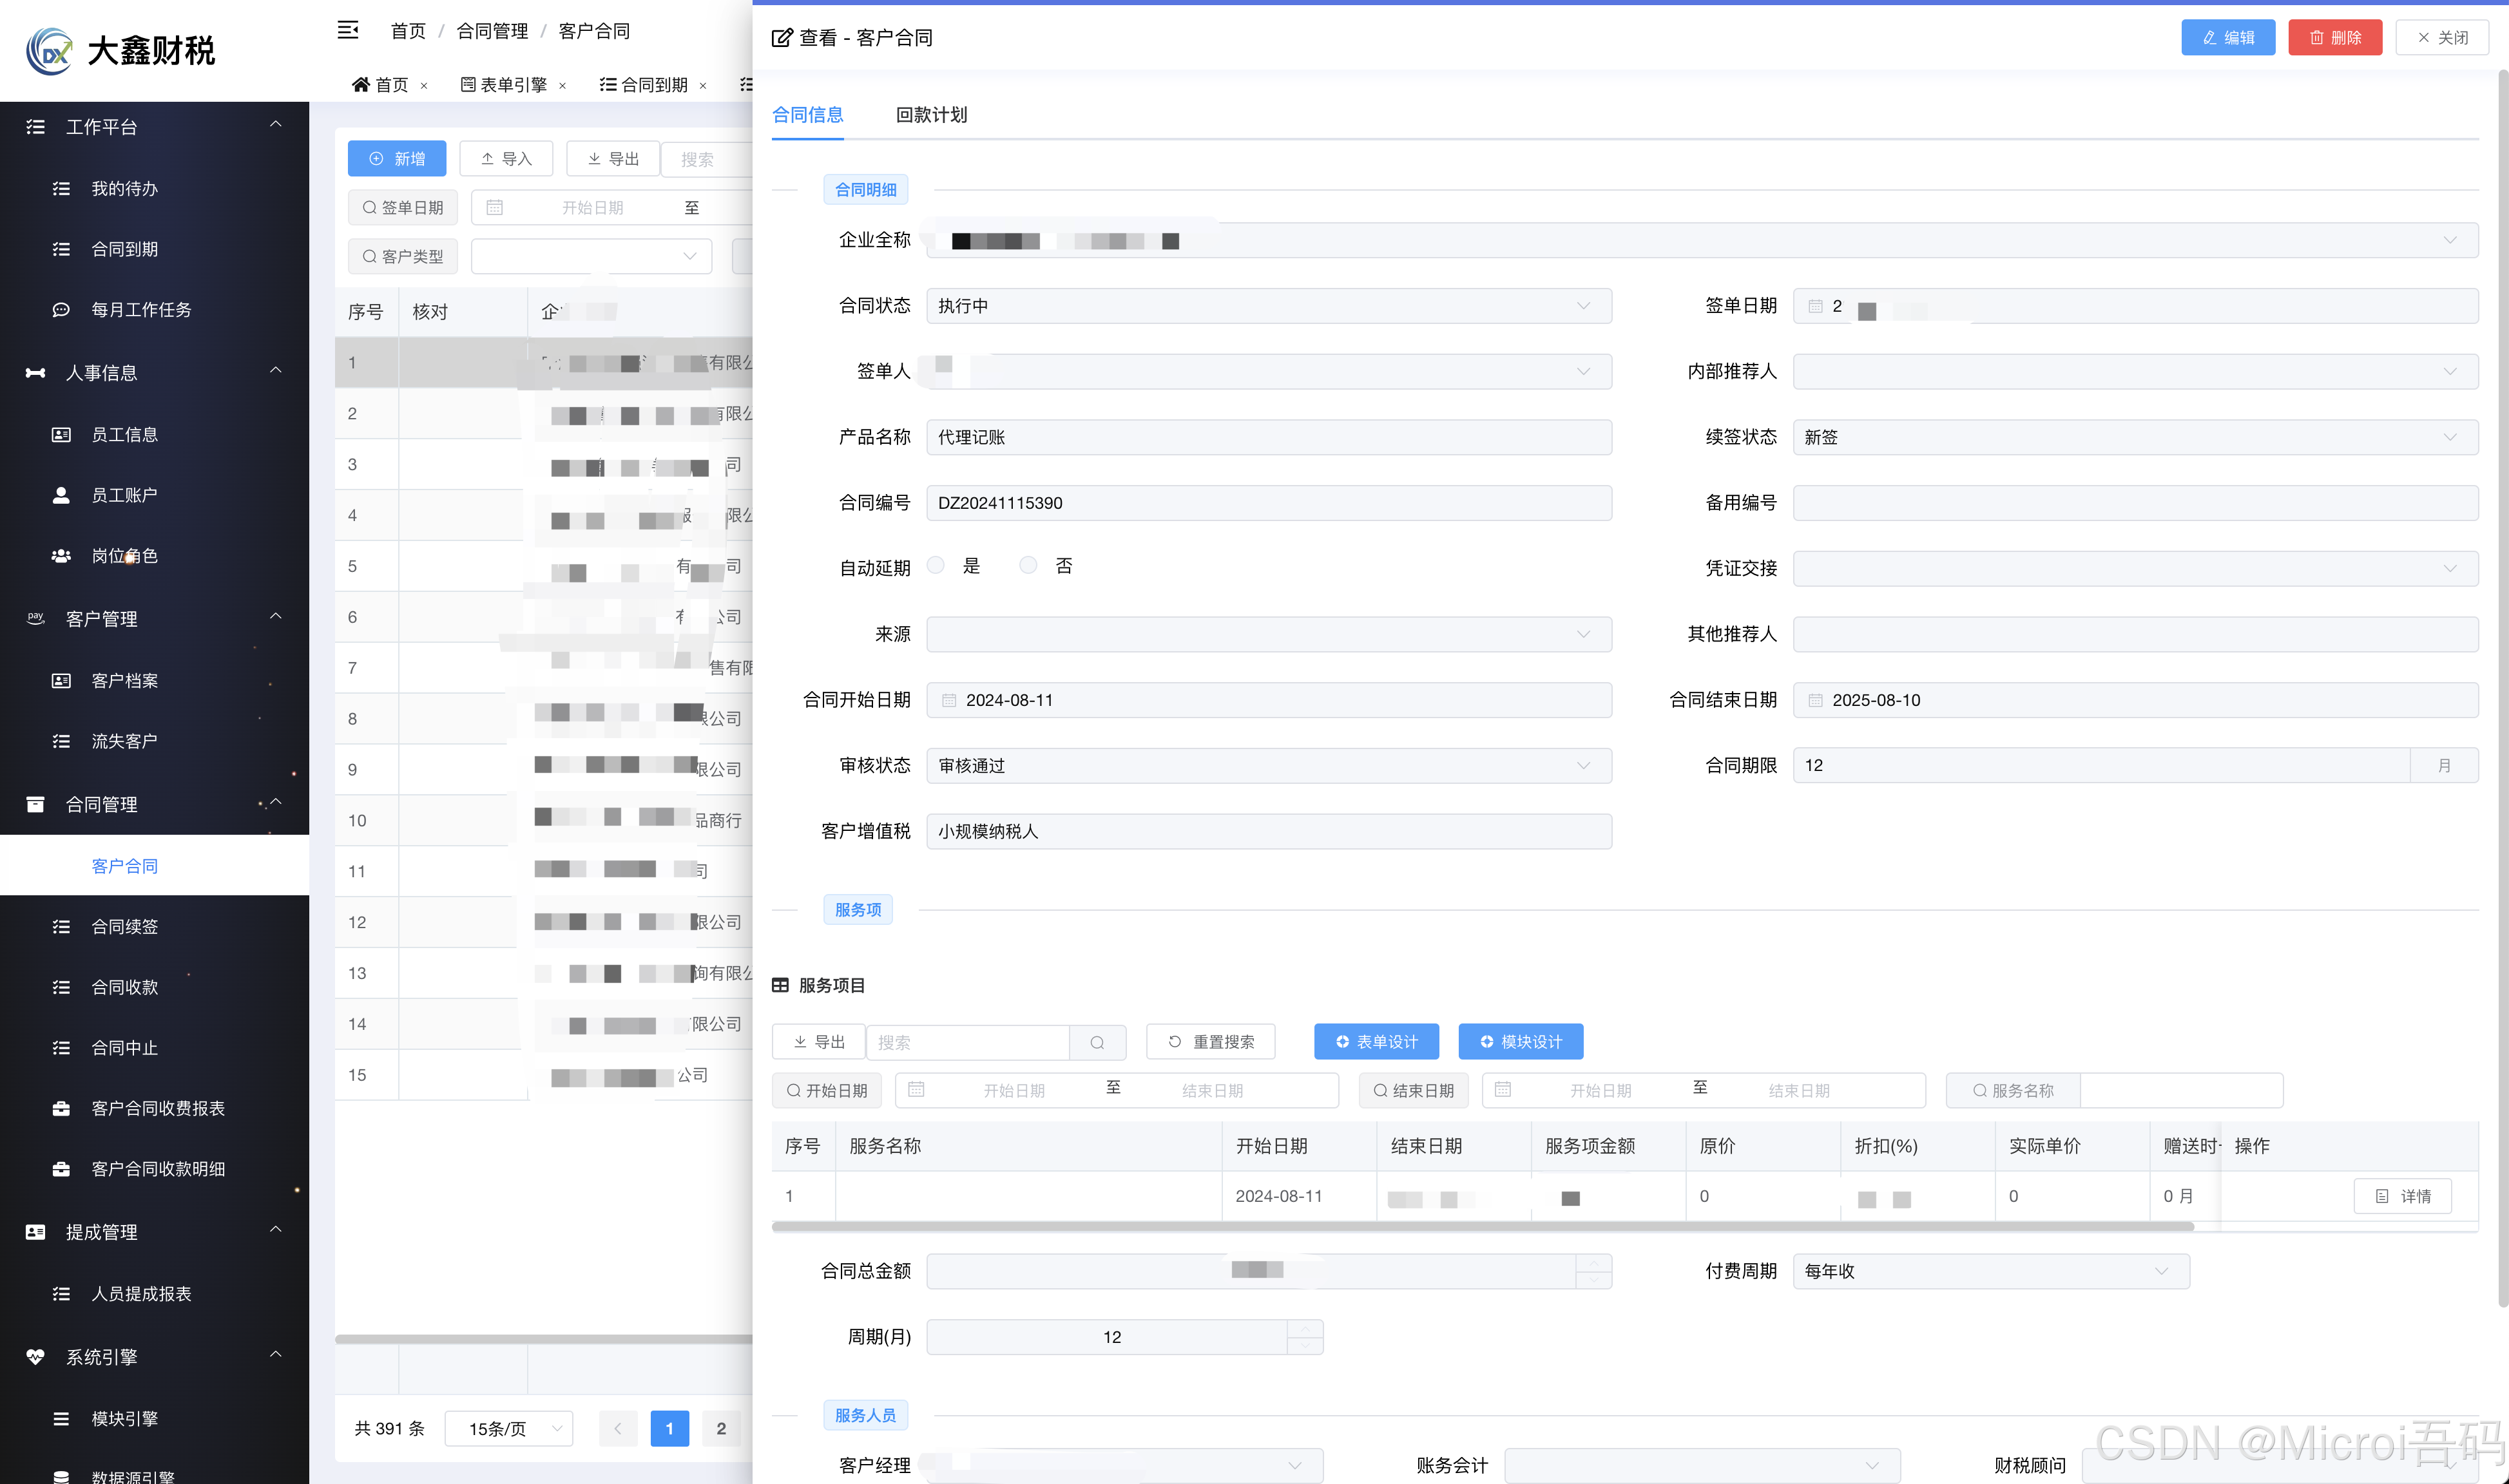The height and width of the screenshot is (1484, 2509).
Task: Select 是 for 自动延期
Action: [x=936, y=565]
